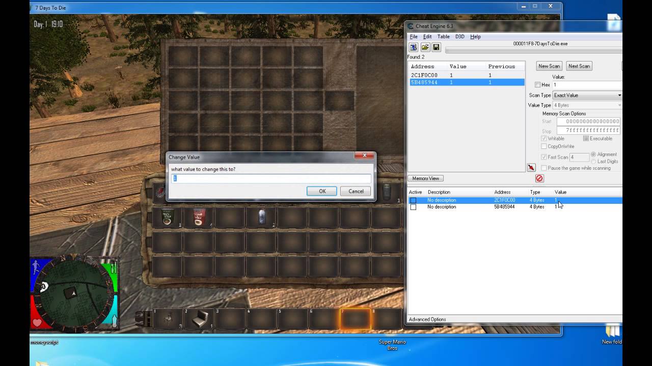Select hotbar slot 5

click(292, 319)
